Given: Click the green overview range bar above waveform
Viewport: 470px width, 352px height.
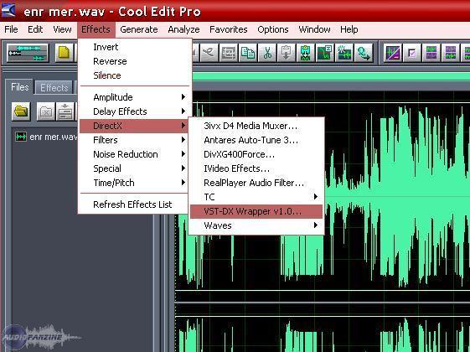Looking at the screenshot, I should 331,76.
